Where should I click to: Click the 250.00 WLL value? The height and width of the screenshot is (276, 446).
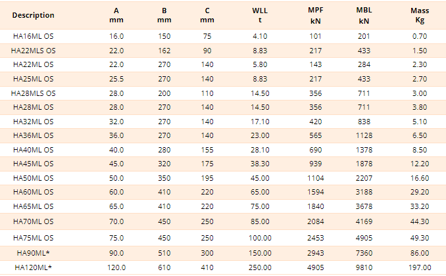pos(260,267)
